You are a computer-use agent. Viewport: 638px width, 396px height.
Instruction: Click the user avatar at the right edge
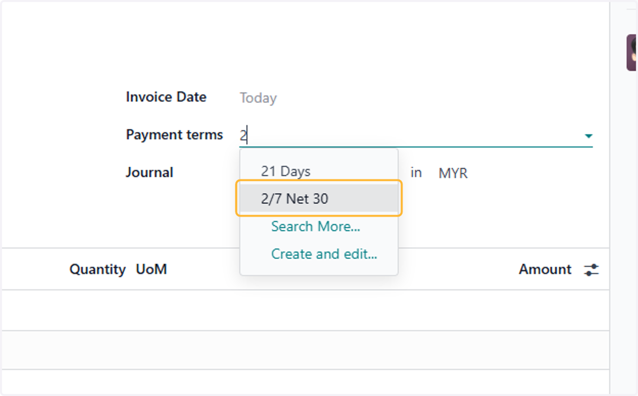632,53
